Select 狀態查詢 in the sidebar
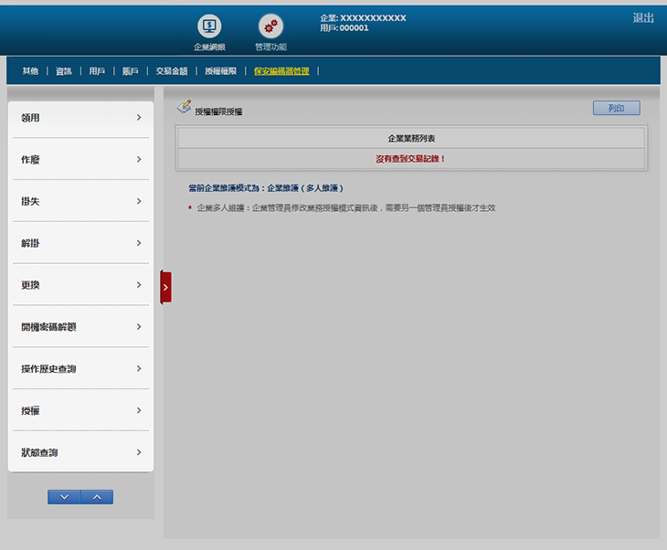 80,452
